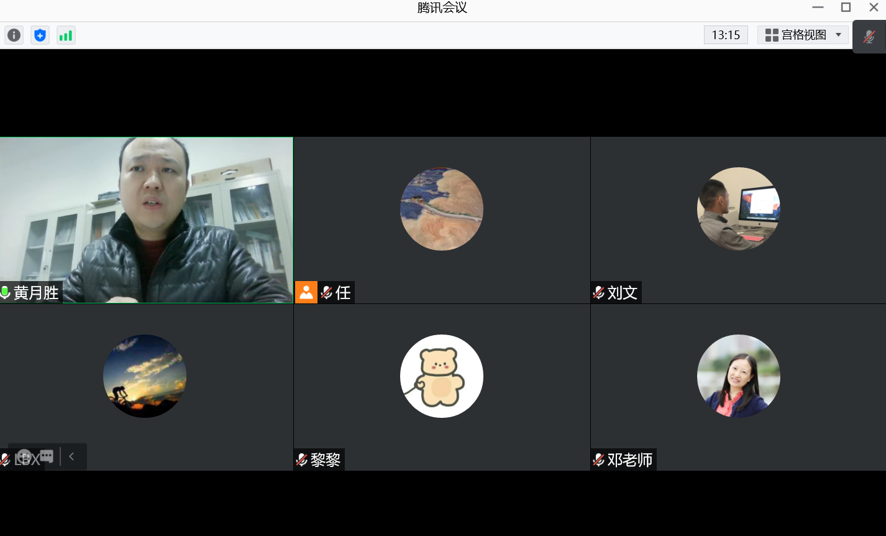
Task: Click the orange host badge beside 任
Action: click(306, 292)
